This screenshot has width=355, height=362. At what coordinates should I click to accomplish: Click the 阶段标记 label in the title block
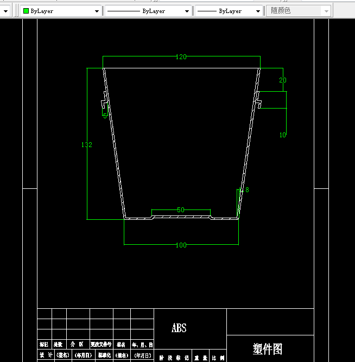tap(174, 358)
